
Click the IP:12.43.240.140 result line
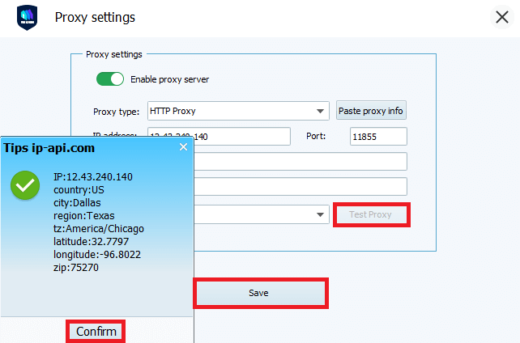tap(92, 176)
